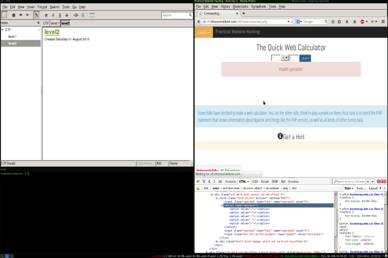Collapse the select name="operator" node
The image size is (388, 258).
221,205
